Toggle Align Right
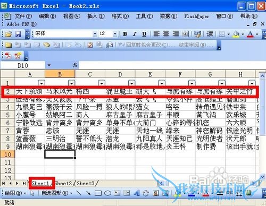The width and height of the screenshot is (266, 206). point(176,34)
